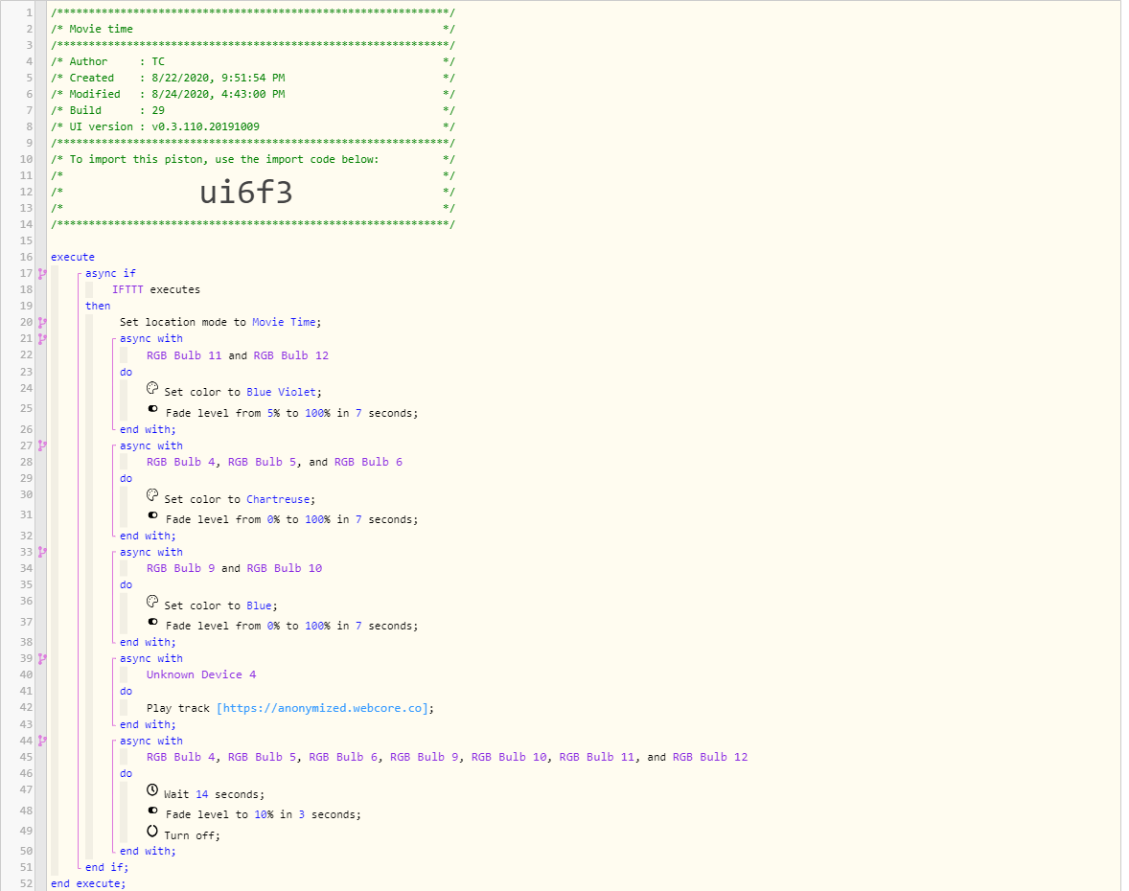
Task: Select the execute keyword
Action: pyautogui.click(x=73, y=257)
